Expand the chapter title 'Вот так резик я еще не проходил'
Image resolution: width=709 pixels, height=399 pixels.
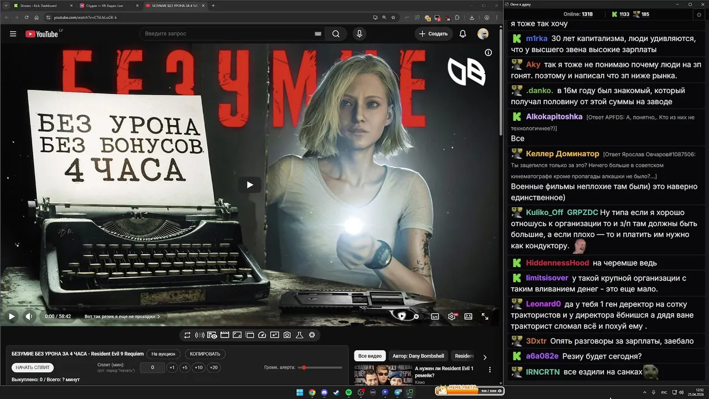pyautogui.click(x=122, y=316)
